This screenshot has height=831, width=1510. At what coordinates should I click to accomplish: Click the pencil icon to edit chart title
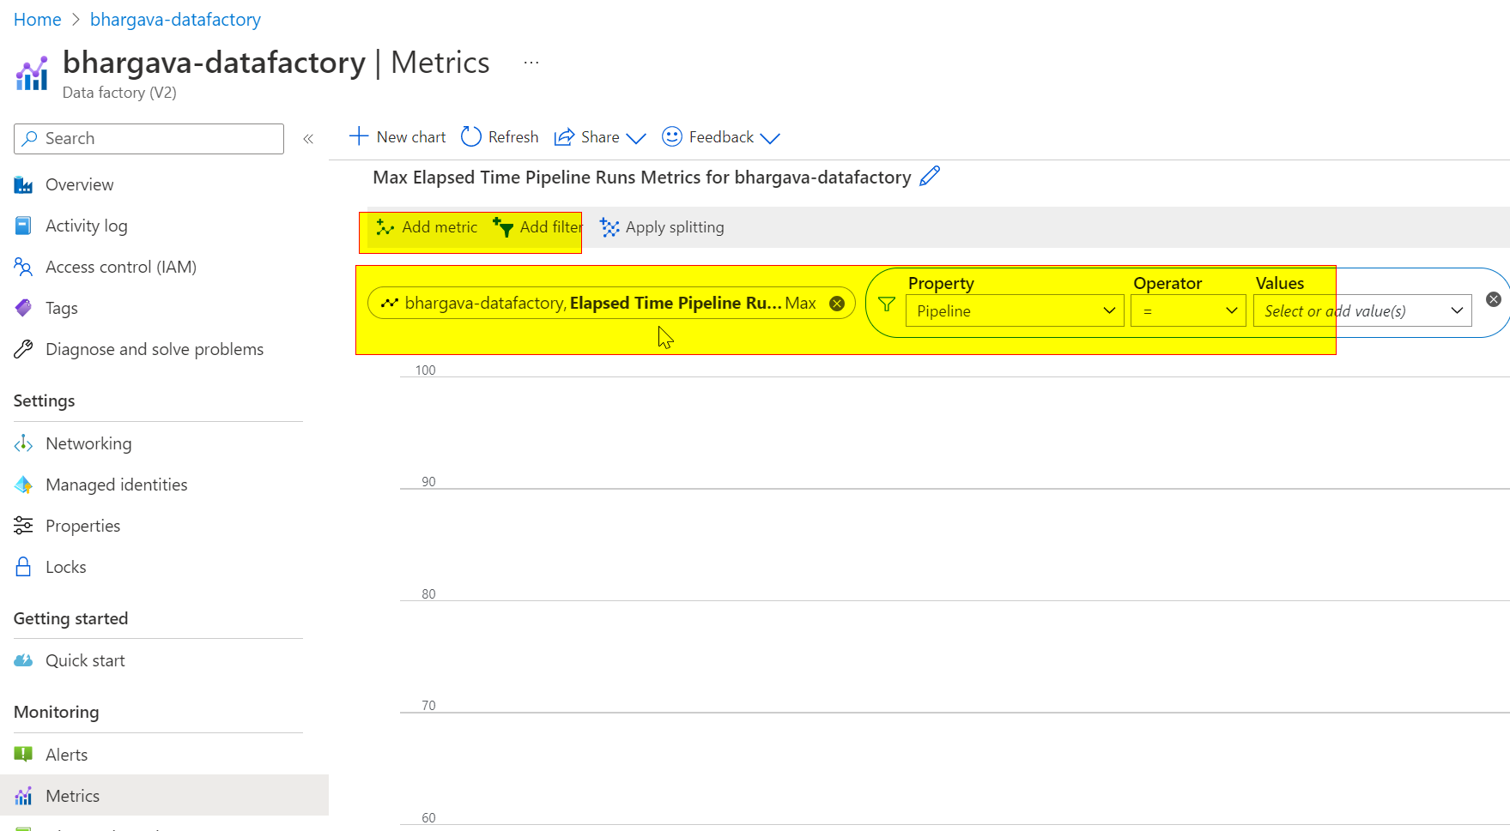click(x=930, y=177)
